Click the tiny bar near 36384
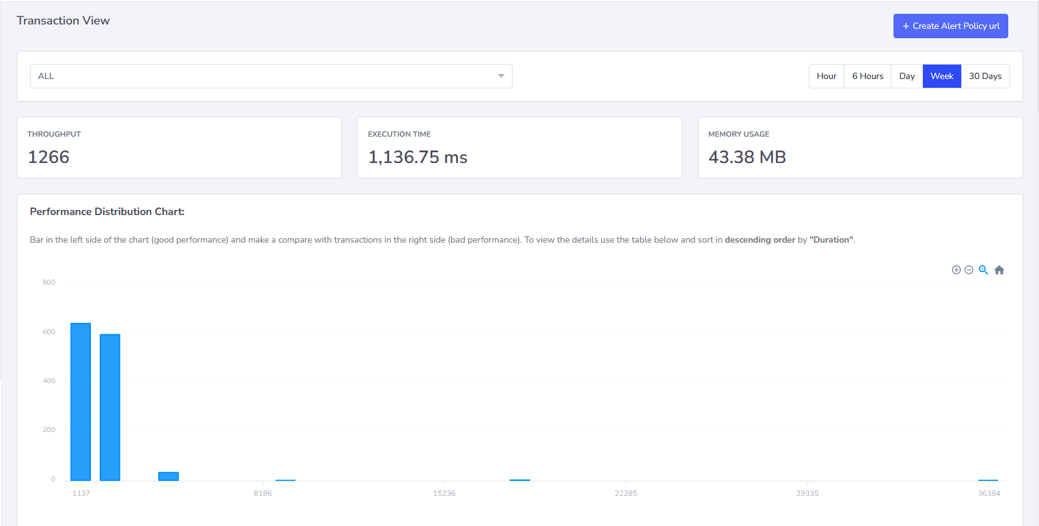 pyautogui.click(x=988, y=480)
